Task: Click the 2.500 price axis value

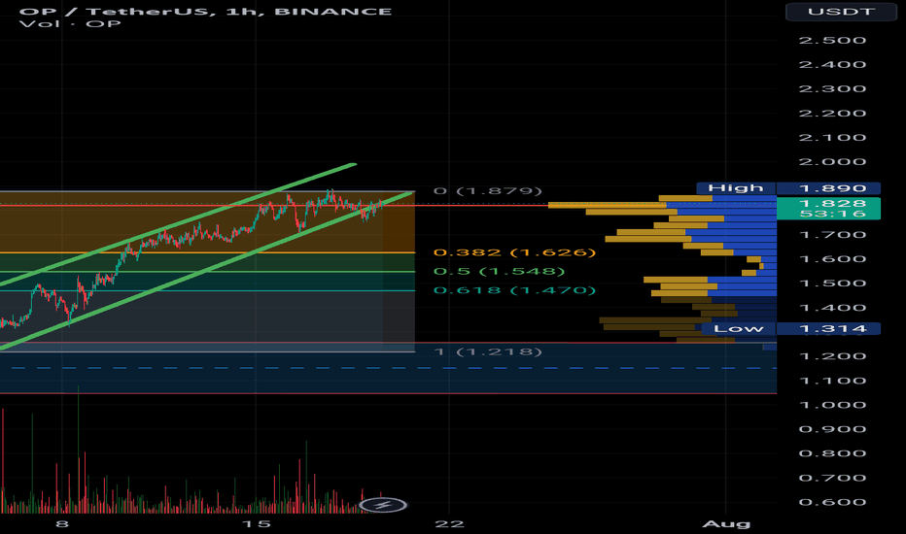Action: pyautogui.click(x=832, y=41)
